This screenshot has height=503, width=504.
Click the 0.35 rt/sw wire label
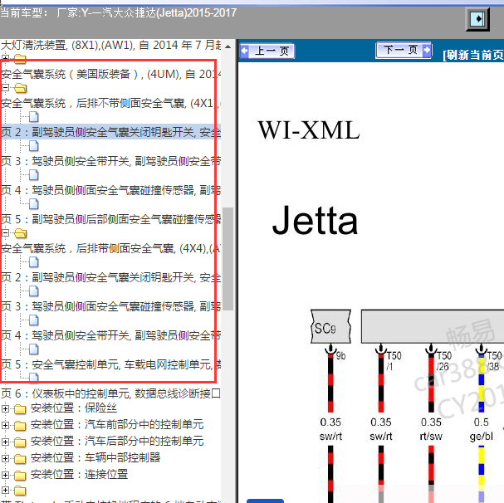coord(431,429)
